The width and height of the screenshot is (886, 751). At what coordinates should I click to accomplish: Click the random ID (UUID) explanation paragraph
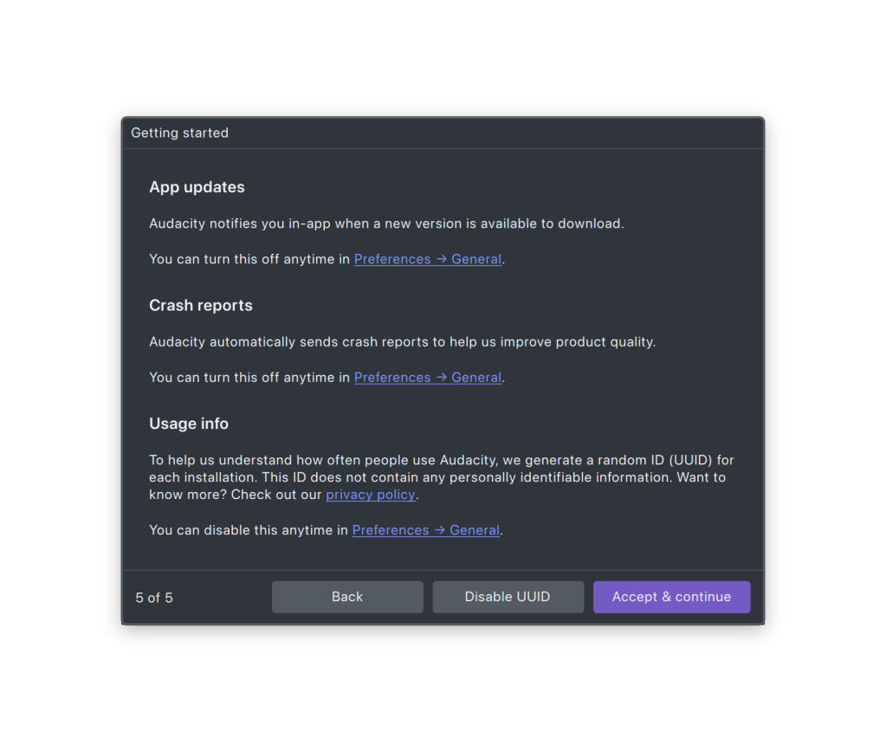point(442,477)
